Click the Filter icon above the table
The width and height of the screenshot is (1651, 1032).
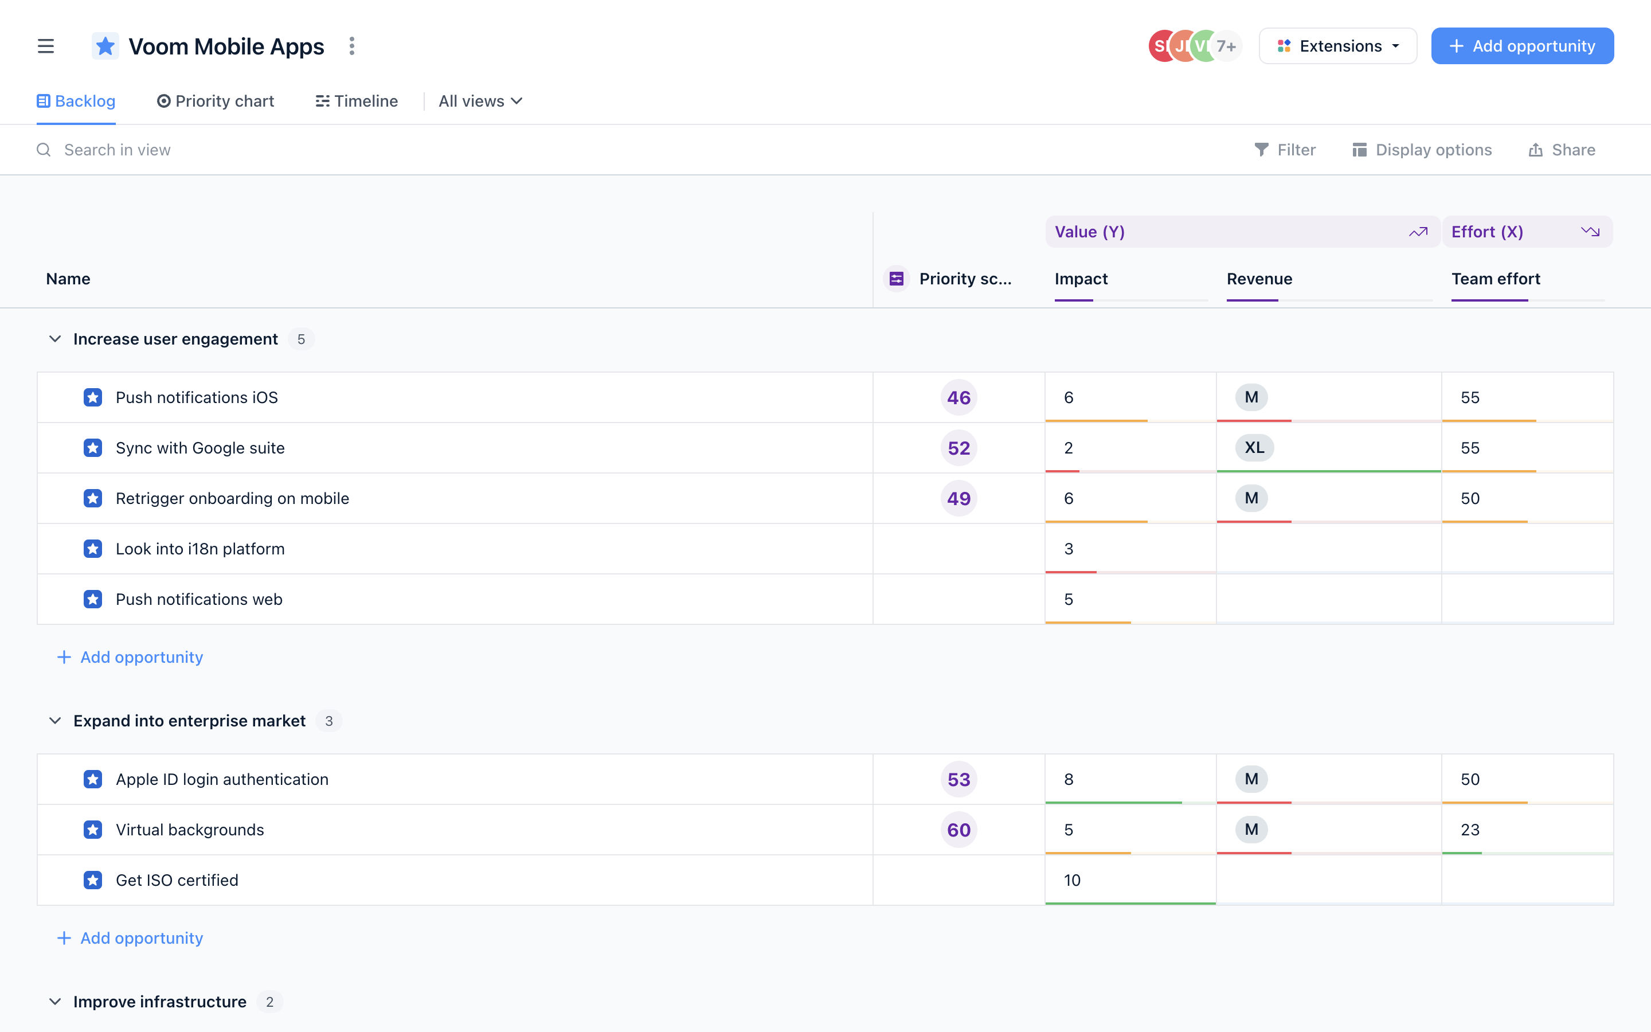click(x=1262, y=150)
